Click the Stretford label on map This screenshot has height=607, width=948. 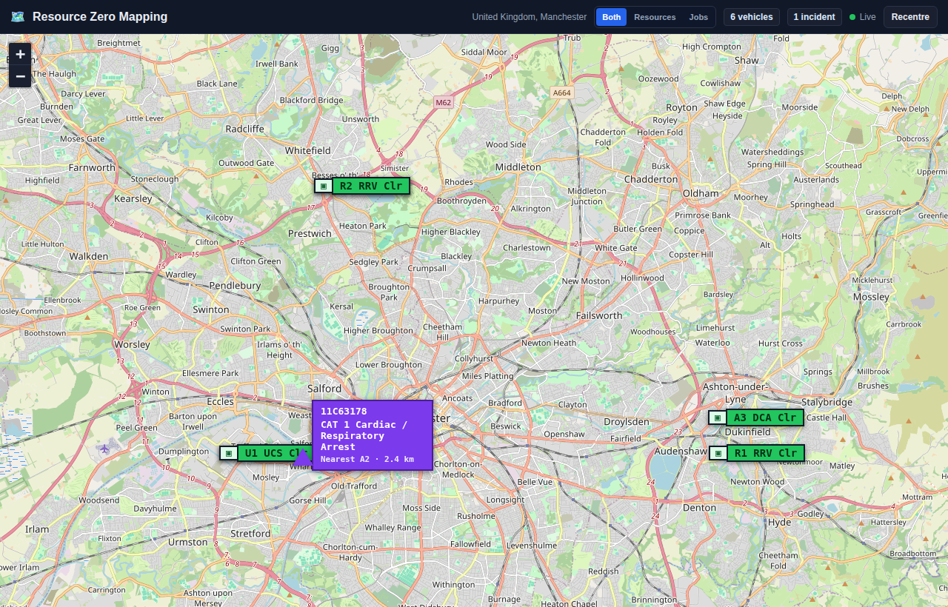[x=251, y=534]
